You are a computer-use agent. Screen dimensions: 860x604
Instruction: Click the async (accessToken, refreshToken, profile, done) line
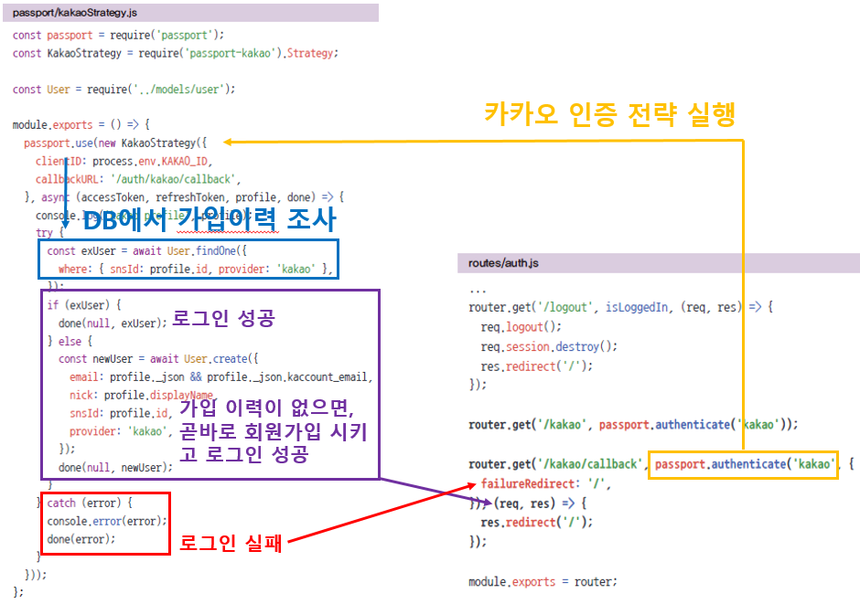click(184, 197)
